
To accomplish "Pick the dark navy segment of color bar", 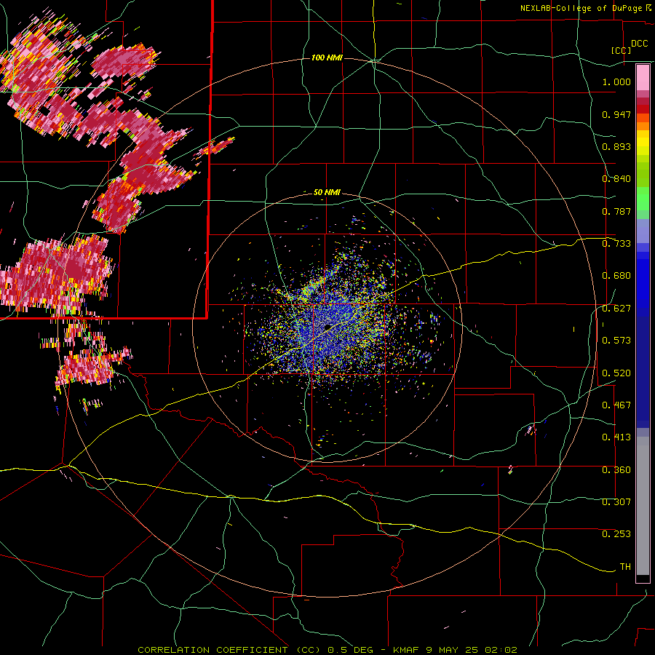I will 643,372.
